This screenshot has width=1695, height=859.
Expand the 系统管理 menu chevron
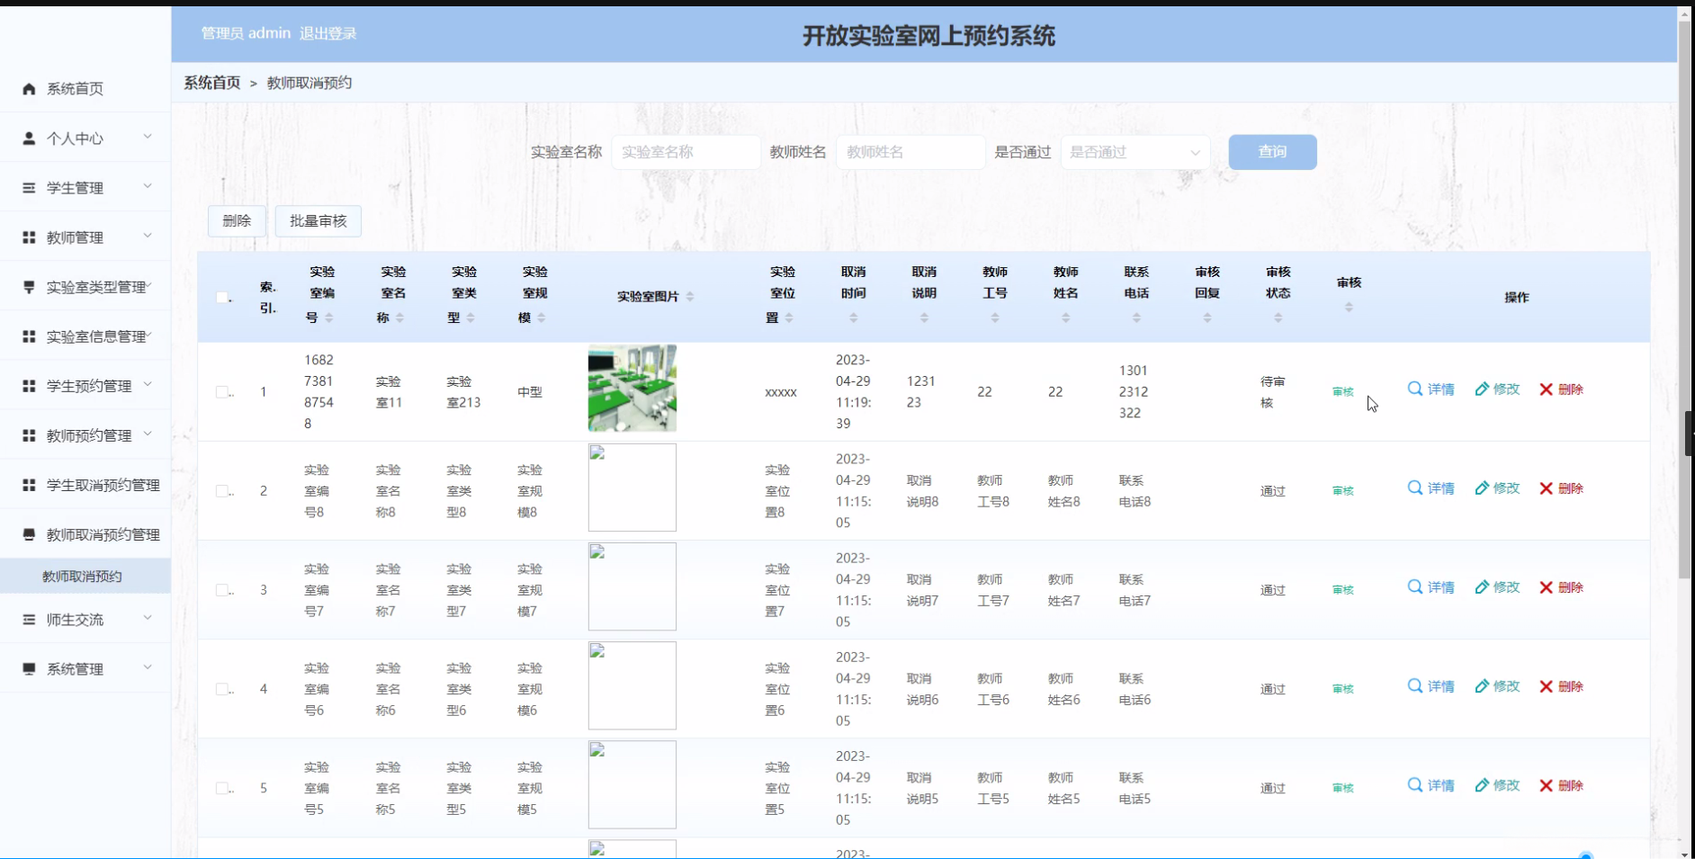click(x=148, y=667)
